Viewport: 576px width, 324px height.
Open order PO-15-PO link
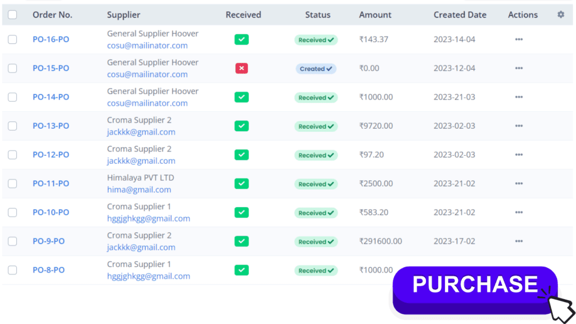coord(51,68)
